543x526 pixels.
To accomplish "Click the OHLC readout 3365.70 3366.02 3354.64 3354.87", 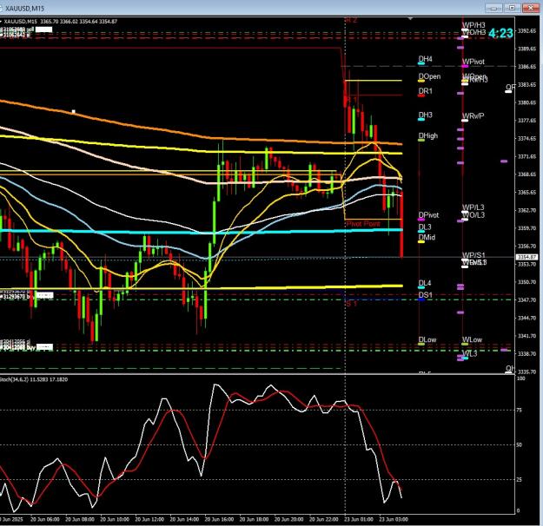I will (78, 22).
